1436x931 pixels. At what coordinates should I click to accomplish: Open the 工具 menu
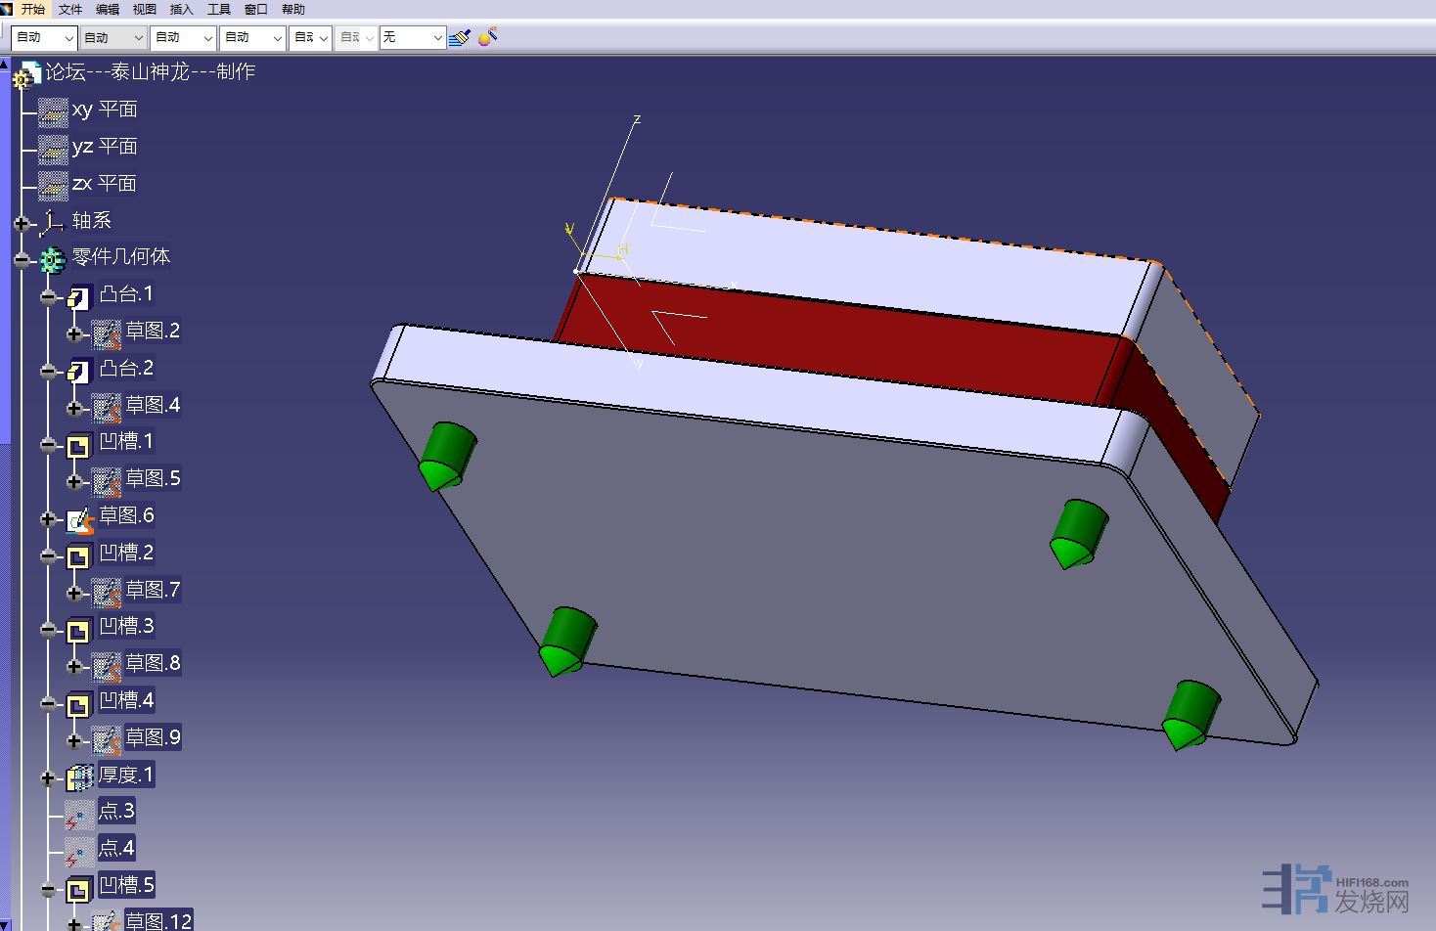pyautogui.click(x=218, y=9)
